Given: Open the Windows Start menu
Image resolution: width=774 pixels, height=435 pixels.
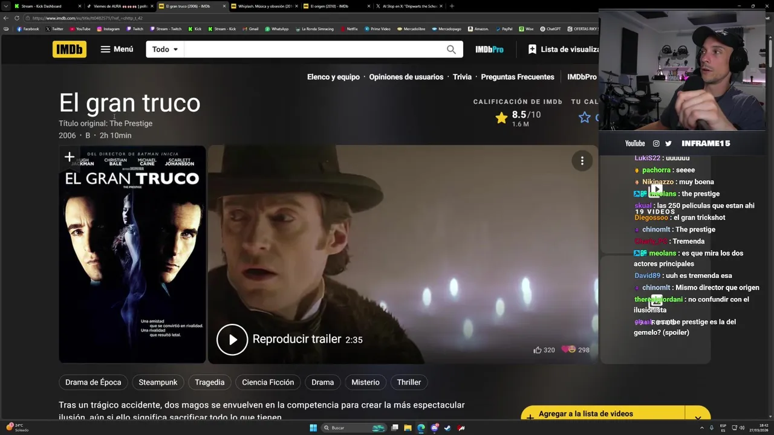Looking at the screenshot, I should (x=313, y=428).
